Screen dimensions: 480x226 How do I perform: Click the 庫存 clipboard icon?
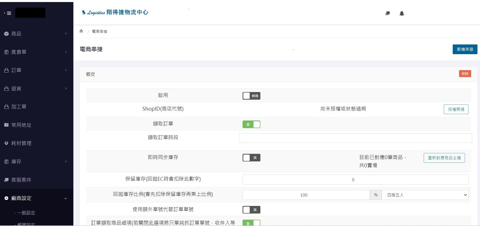[x=6, y=161]
